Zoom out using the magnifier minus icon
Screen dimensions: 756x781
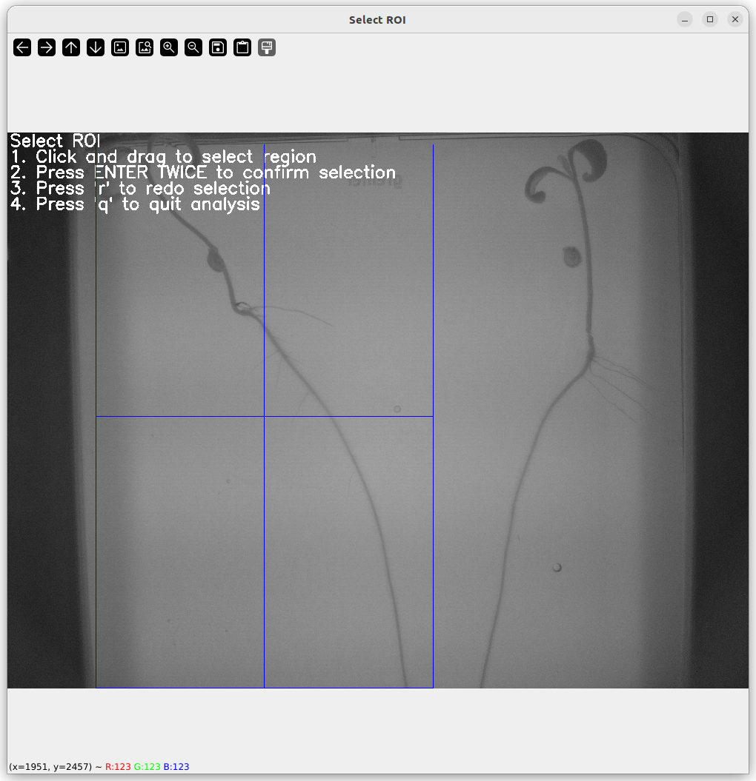tap(193, 47)
